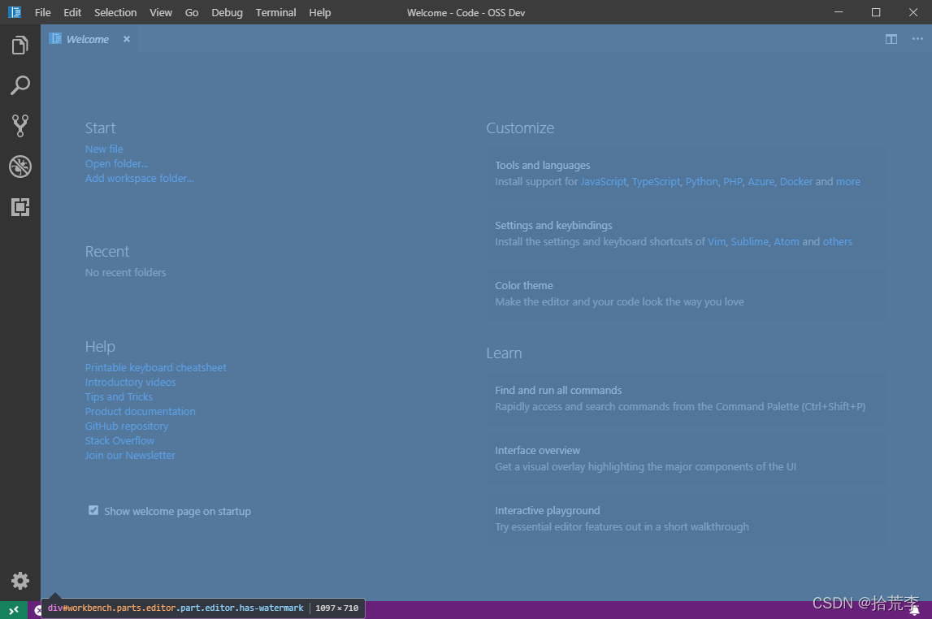The width and height of the screenshot is (932, 619).
Task: Click the 'others' keymaps link
Action: (838, 242)
